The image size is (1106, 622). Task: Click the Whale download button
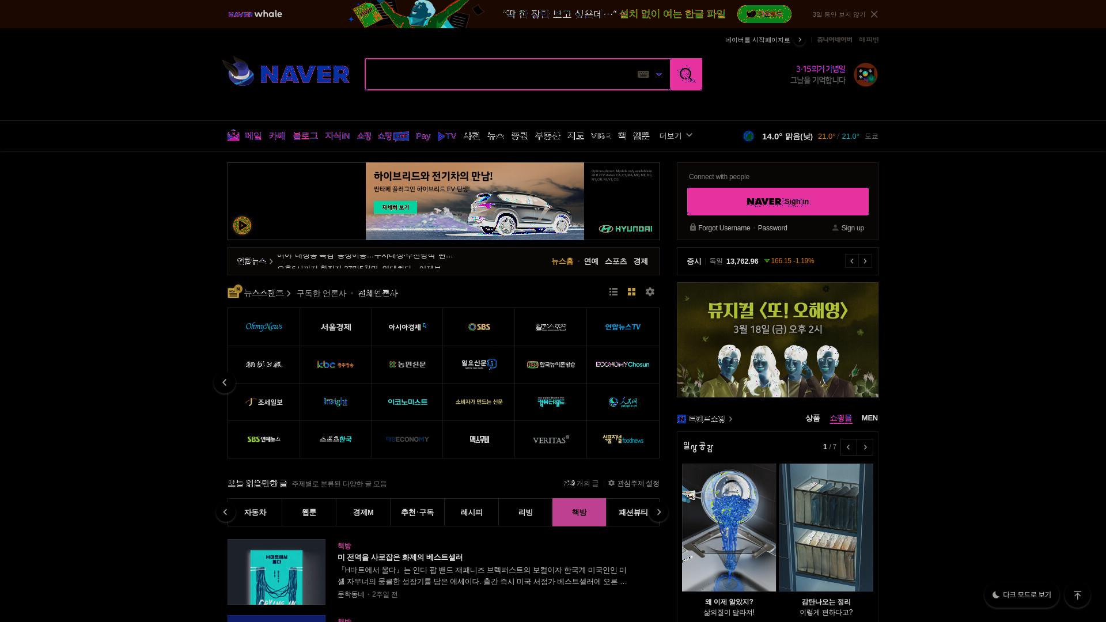764,14
